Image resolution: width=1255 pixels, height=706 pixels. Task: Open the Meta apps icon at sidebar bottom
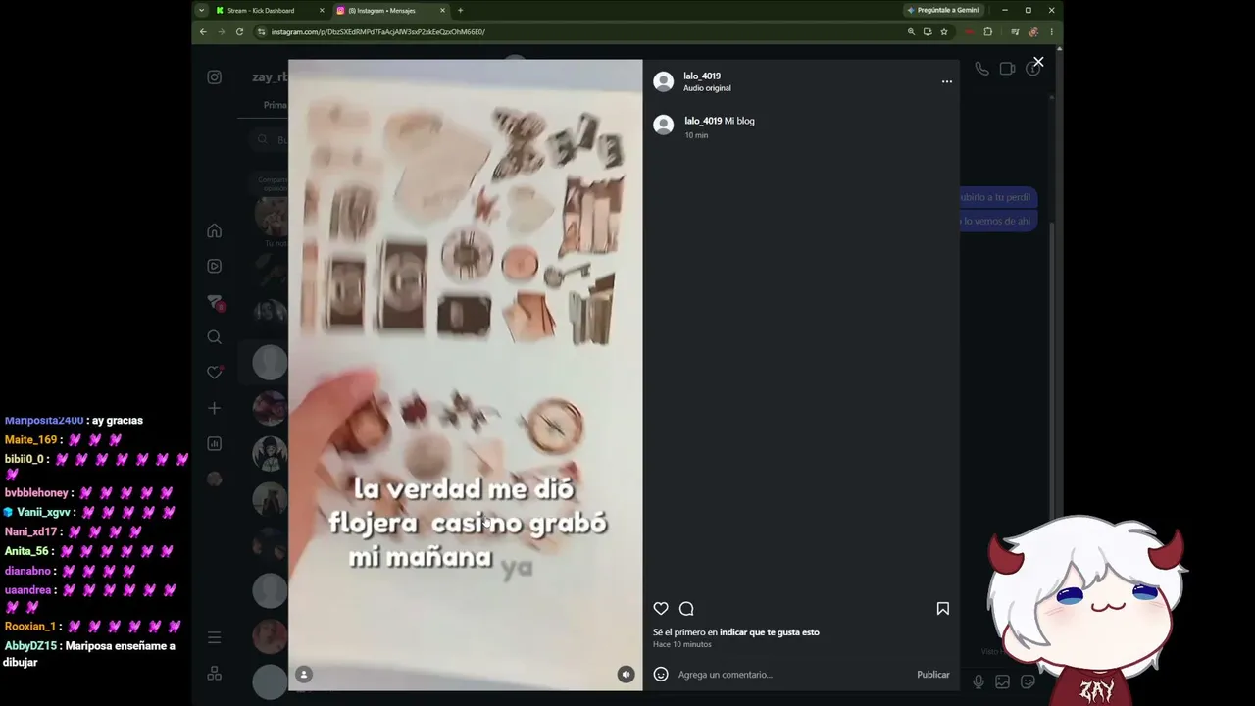point(215,674)
